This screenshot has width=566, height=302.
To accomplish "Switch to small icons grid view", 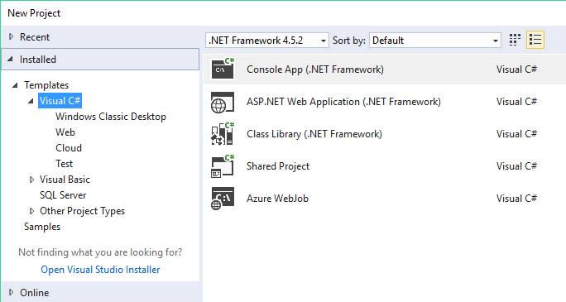I will pyautogui.click(x=515, y=40).
